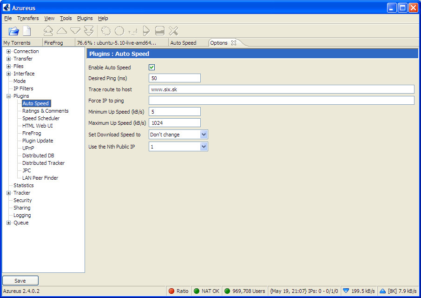Click the Azureus frog icon in title bar
The width and height of the screenshot is (421, 298).
pyautogui.click(x=7, y=7)
